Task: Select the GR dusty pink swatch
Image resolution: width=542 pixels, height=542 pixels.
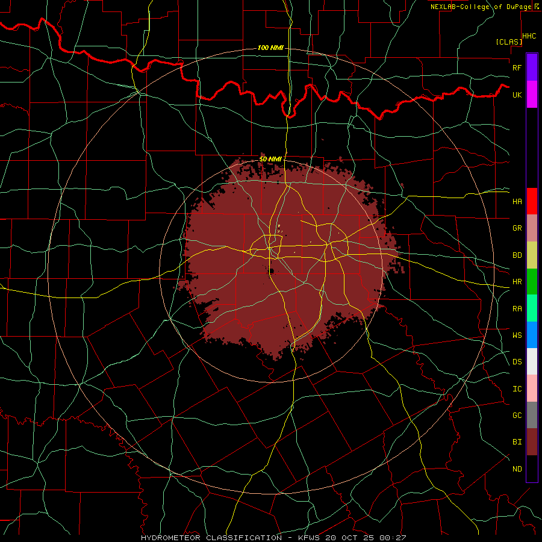Action: coord(532,228)
